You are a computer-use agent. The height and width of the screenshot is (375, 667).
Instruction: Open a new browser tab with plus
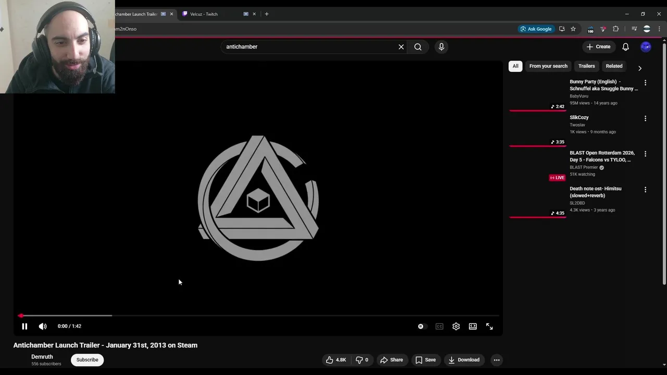point(267,14)
